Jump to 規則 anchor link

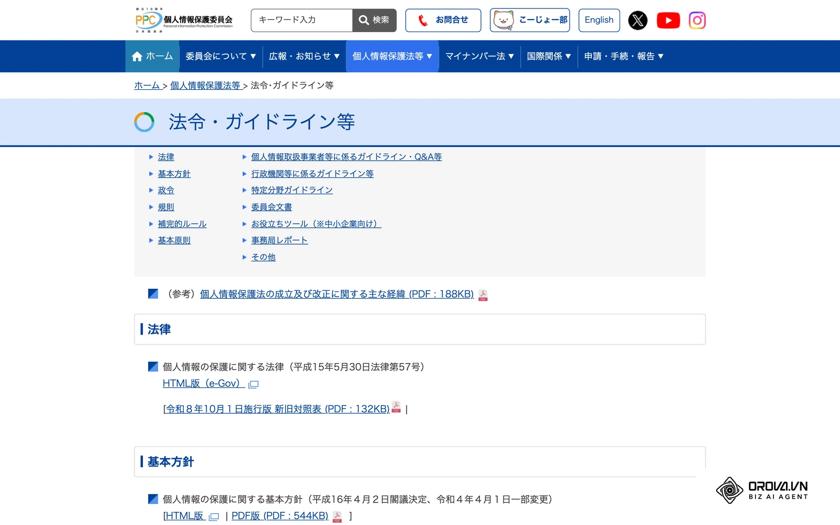pos(166,207)
